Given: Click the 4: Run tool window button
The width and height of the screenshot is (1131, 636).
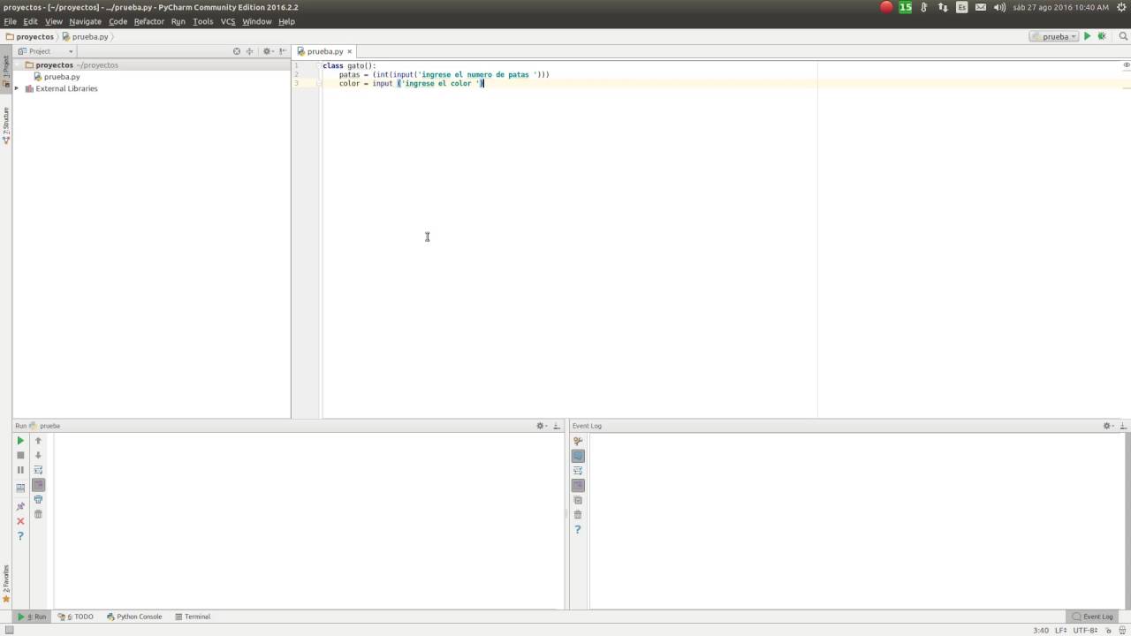Looking at the screenshot, I should point(32,617).
